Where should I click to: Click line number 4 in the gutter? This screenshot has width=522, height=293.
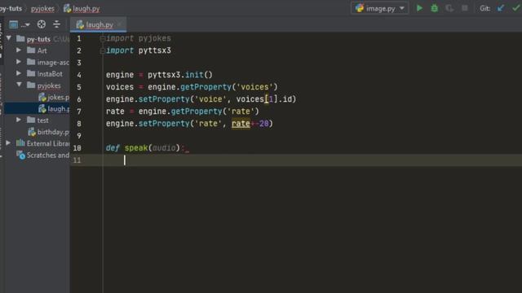(79, 75)
